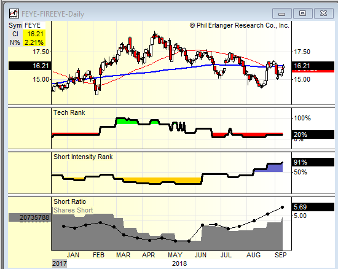The height and width of the screenshot is (269, 338).
Task: Click the chart icon in the title bar
Action: coord(14,14)
